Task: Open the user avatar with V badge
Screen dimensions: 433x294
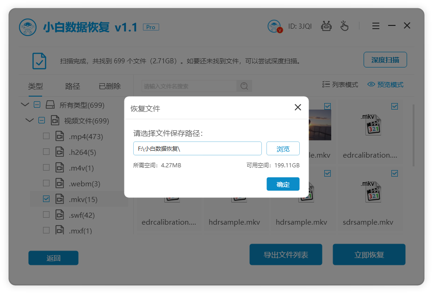Action: [275, 26]
